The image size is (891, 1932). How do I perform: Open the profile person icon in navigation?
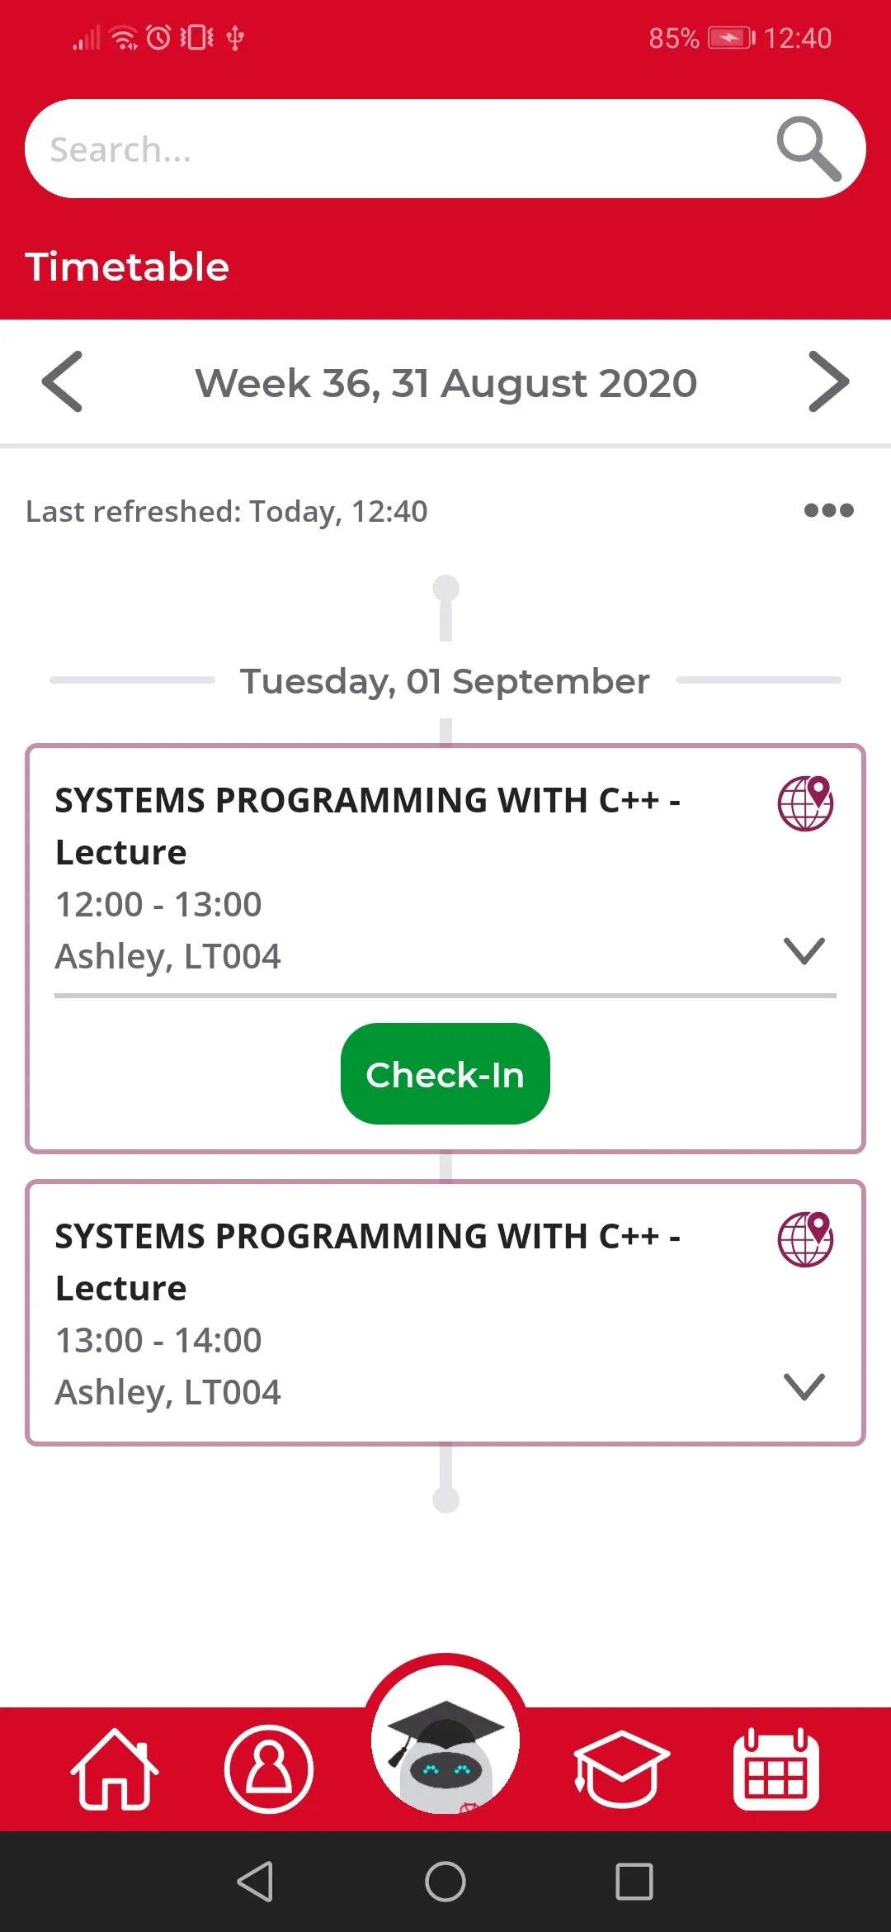click(269, 1769)
